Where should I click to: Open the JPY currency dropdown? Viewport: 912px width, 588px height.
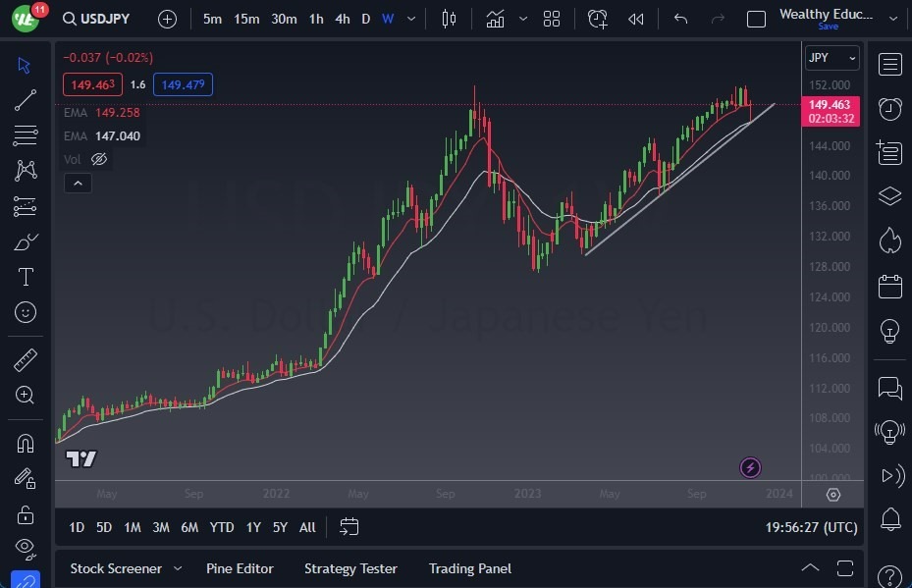pyautogui.click(x=831, y=58)
